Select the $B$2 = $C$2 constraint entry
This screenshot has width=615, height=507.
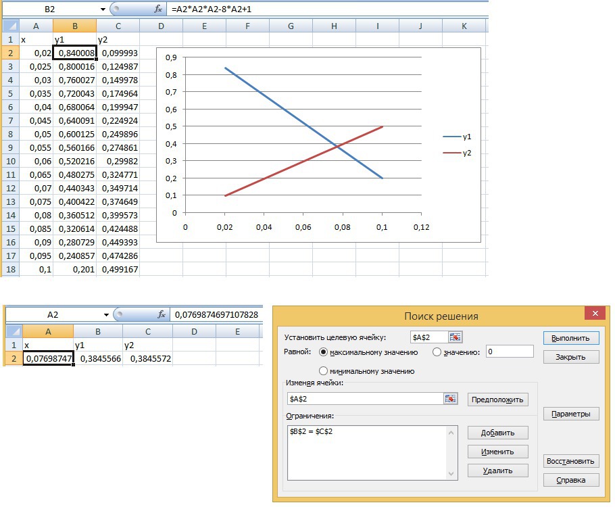click(x=315, y=431)
